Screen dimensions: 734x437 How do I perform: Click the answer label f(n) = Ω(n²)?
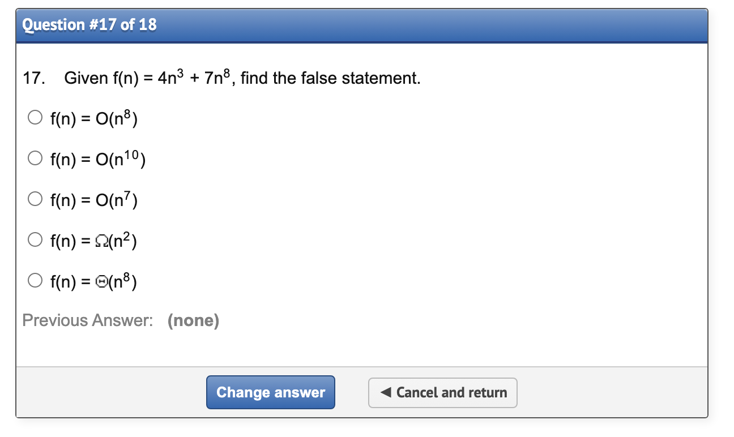93,240
